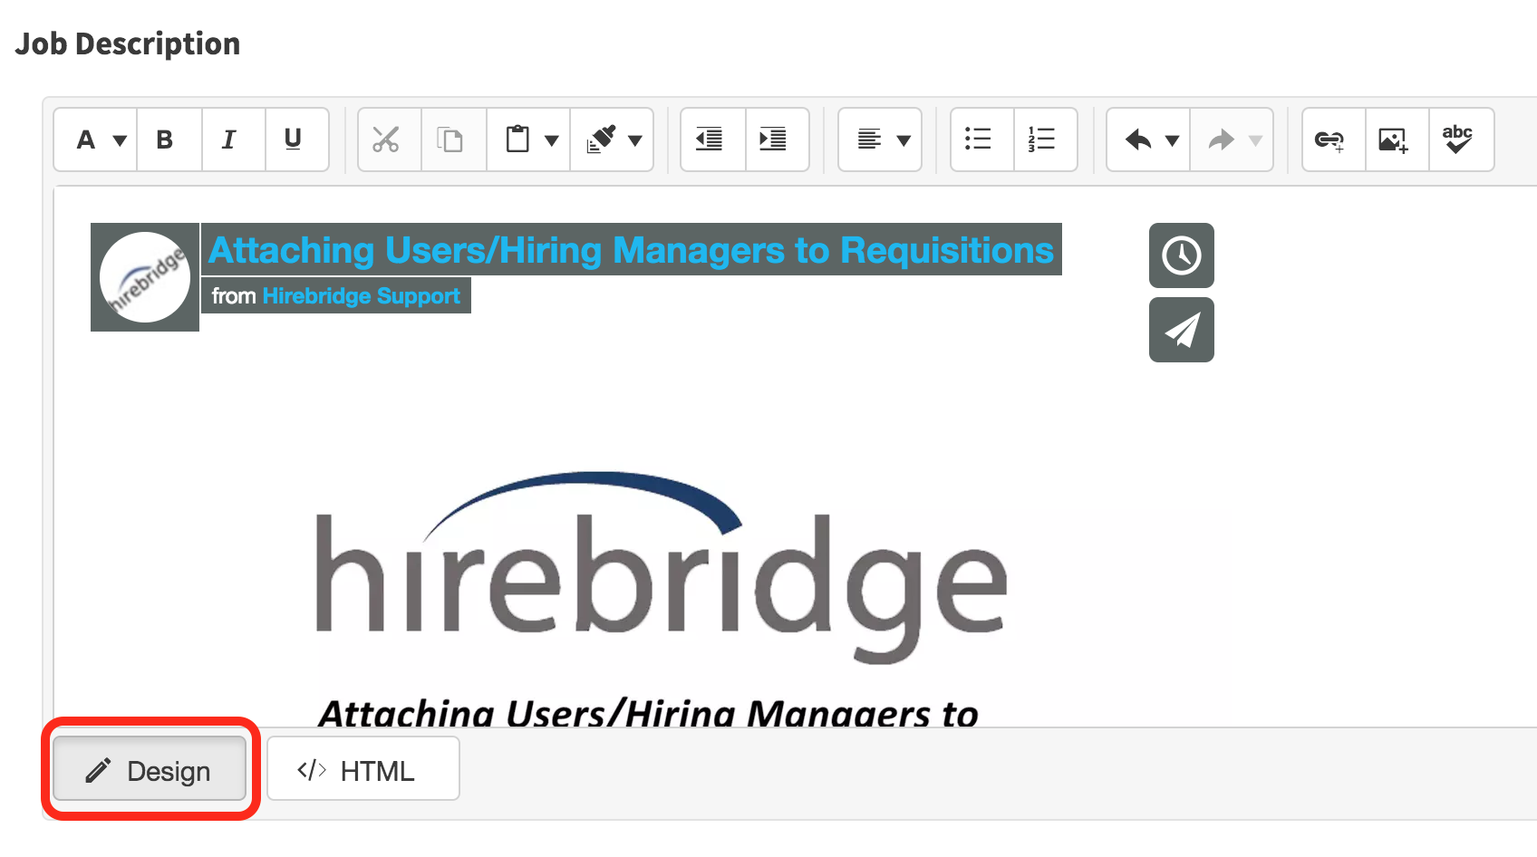Open the Hirebridge Support link
Screen dimensions: 1537x857
[x=361, y=296]
